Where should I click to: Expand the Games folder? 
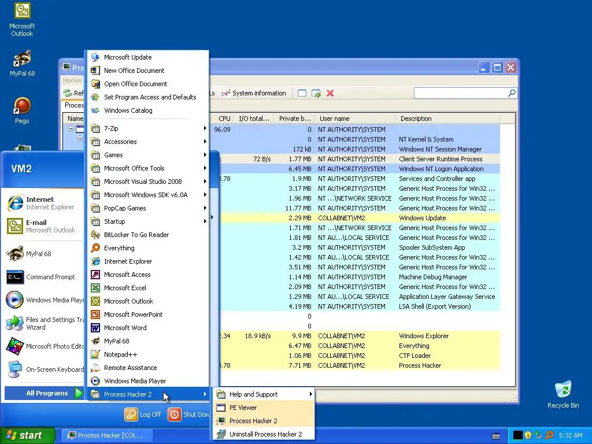point(149,155)
